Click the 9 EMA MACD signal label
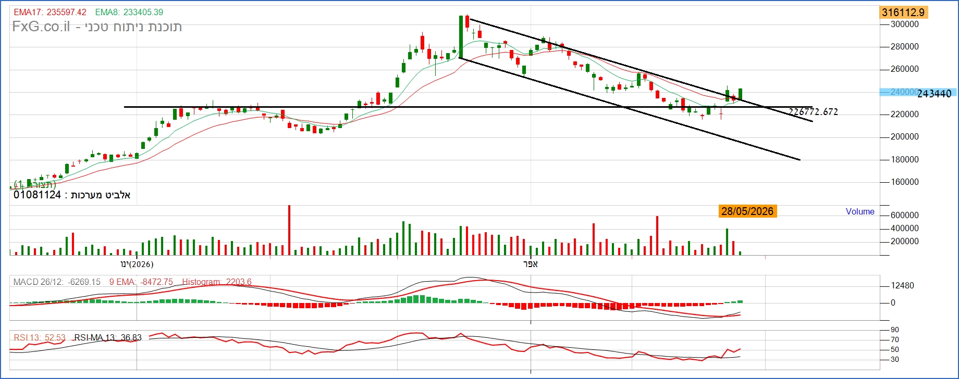Viewport: 959px width, 379px height. tap(141, 282)
